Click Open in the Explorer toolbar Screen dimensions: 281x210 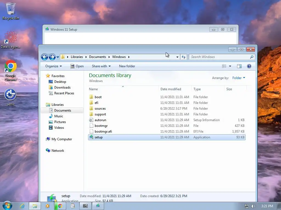pyautogui.click(x=77, y=66)
